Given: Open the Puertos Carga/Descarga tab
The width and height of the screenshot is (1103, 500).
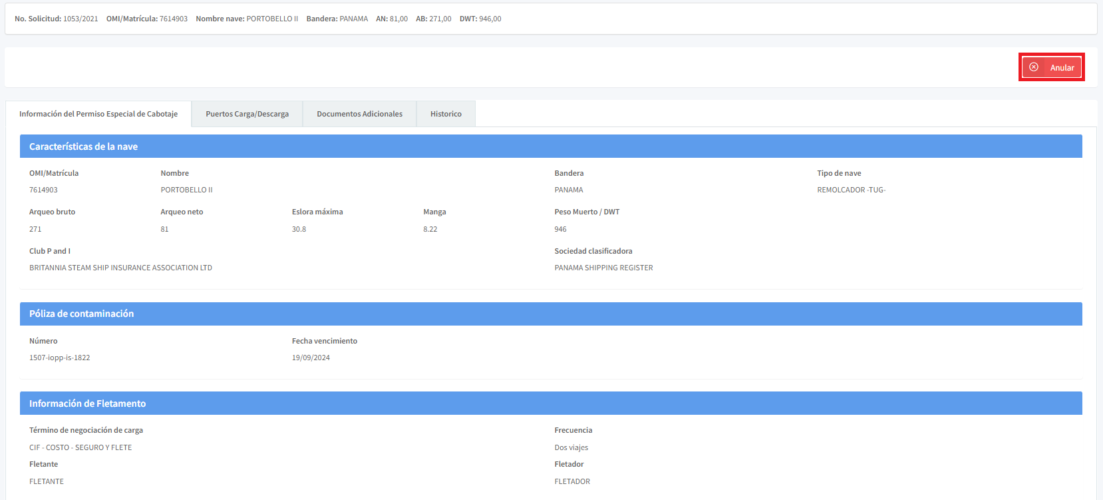Looking at the screenshot, I should point(247,114).
